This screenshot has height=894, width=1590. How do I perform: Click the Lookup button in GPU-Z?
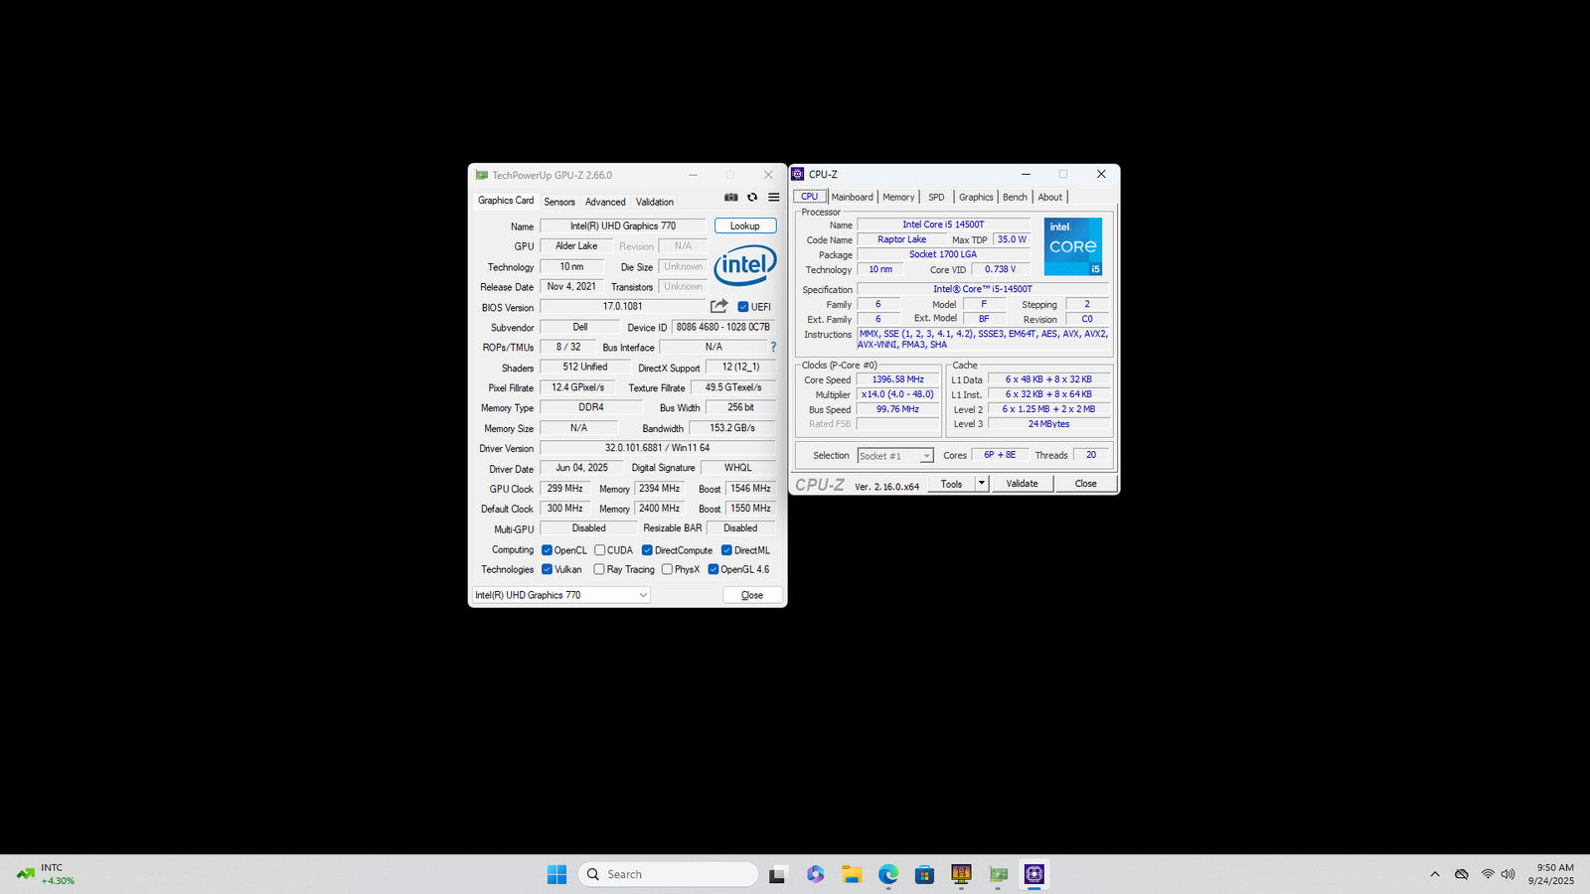pos(745,225)
